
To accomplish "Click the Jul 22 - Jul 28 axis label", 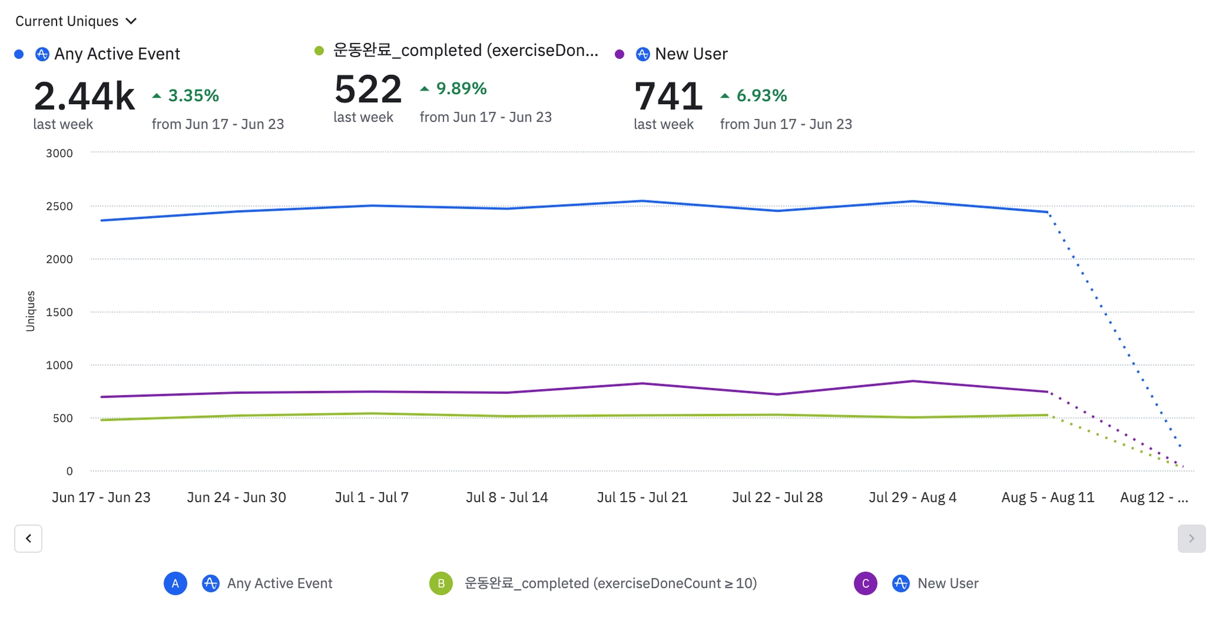I will tap(777, 497).
